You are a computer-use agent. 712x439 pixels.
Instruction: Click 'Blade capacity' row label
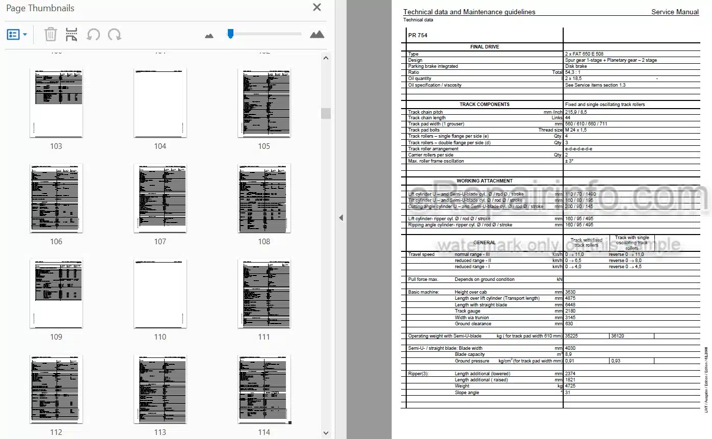pos(470,354)
